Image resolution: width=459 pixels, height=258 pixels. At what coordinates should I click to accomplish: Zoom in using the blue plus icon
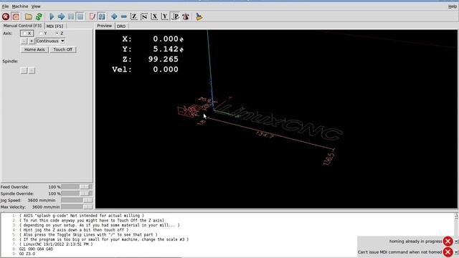114,16
